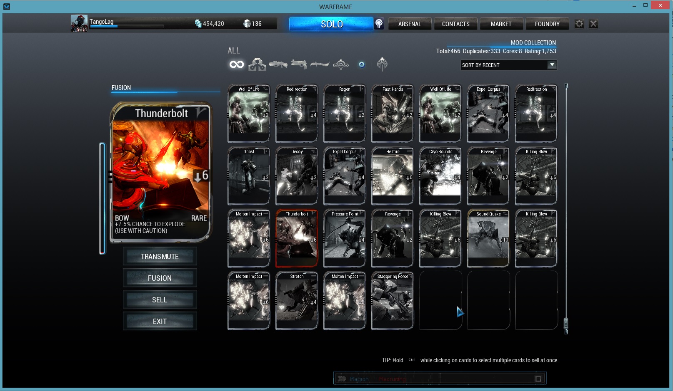This screenshot has width=673, height=391.
Task: Click the credits icon beside 454,420
Action: tap(198, 24)
